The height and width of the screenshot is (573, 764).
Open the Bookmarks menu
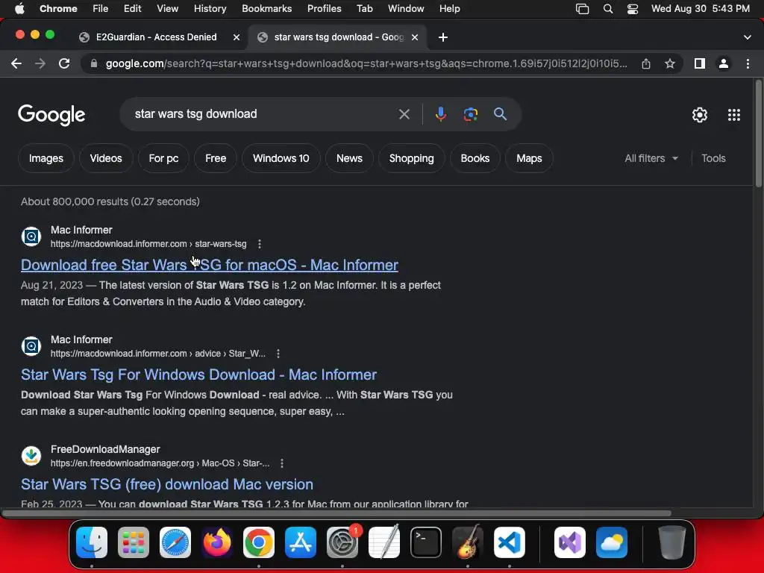tap(266, 9)
